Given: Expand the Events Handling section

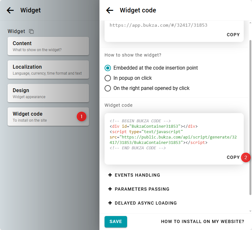Looking at the screenshot, I should (x=137, y=175).
